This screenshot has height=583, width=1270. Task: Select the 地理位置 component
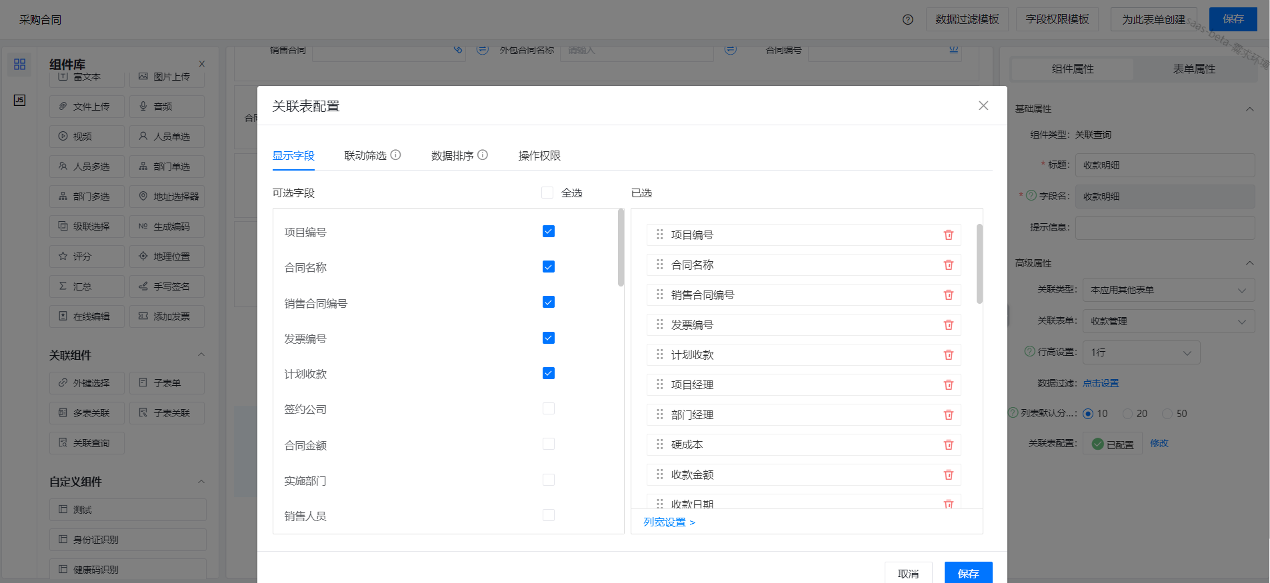[167, 257]
